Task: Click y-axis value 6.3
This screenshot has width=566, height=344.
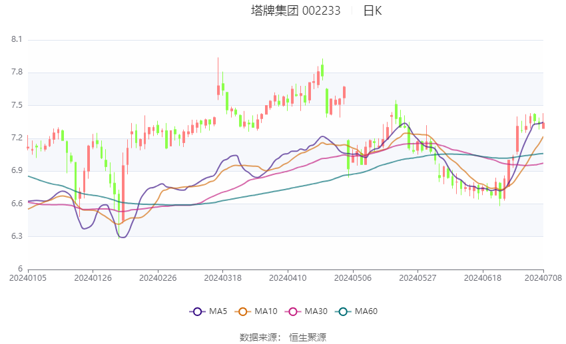Action: coord(17,236)
